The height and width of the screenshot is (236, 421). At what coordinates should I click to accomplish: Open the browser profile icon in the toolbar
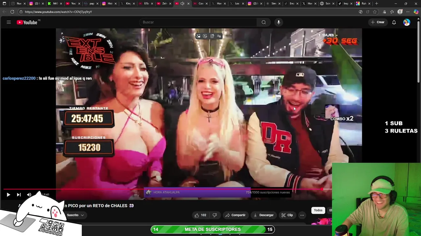coord(400,12)
